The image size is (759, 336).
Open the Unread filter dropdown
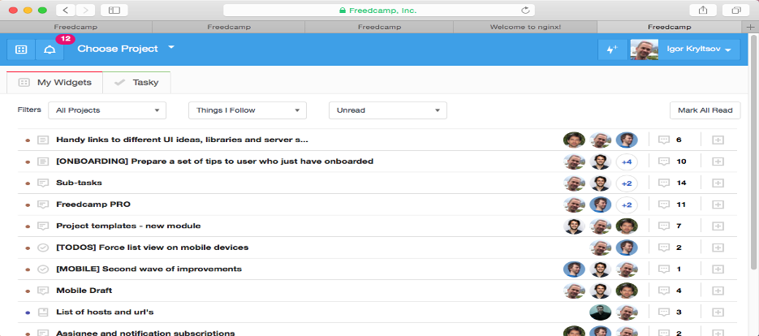coord(388,110)
